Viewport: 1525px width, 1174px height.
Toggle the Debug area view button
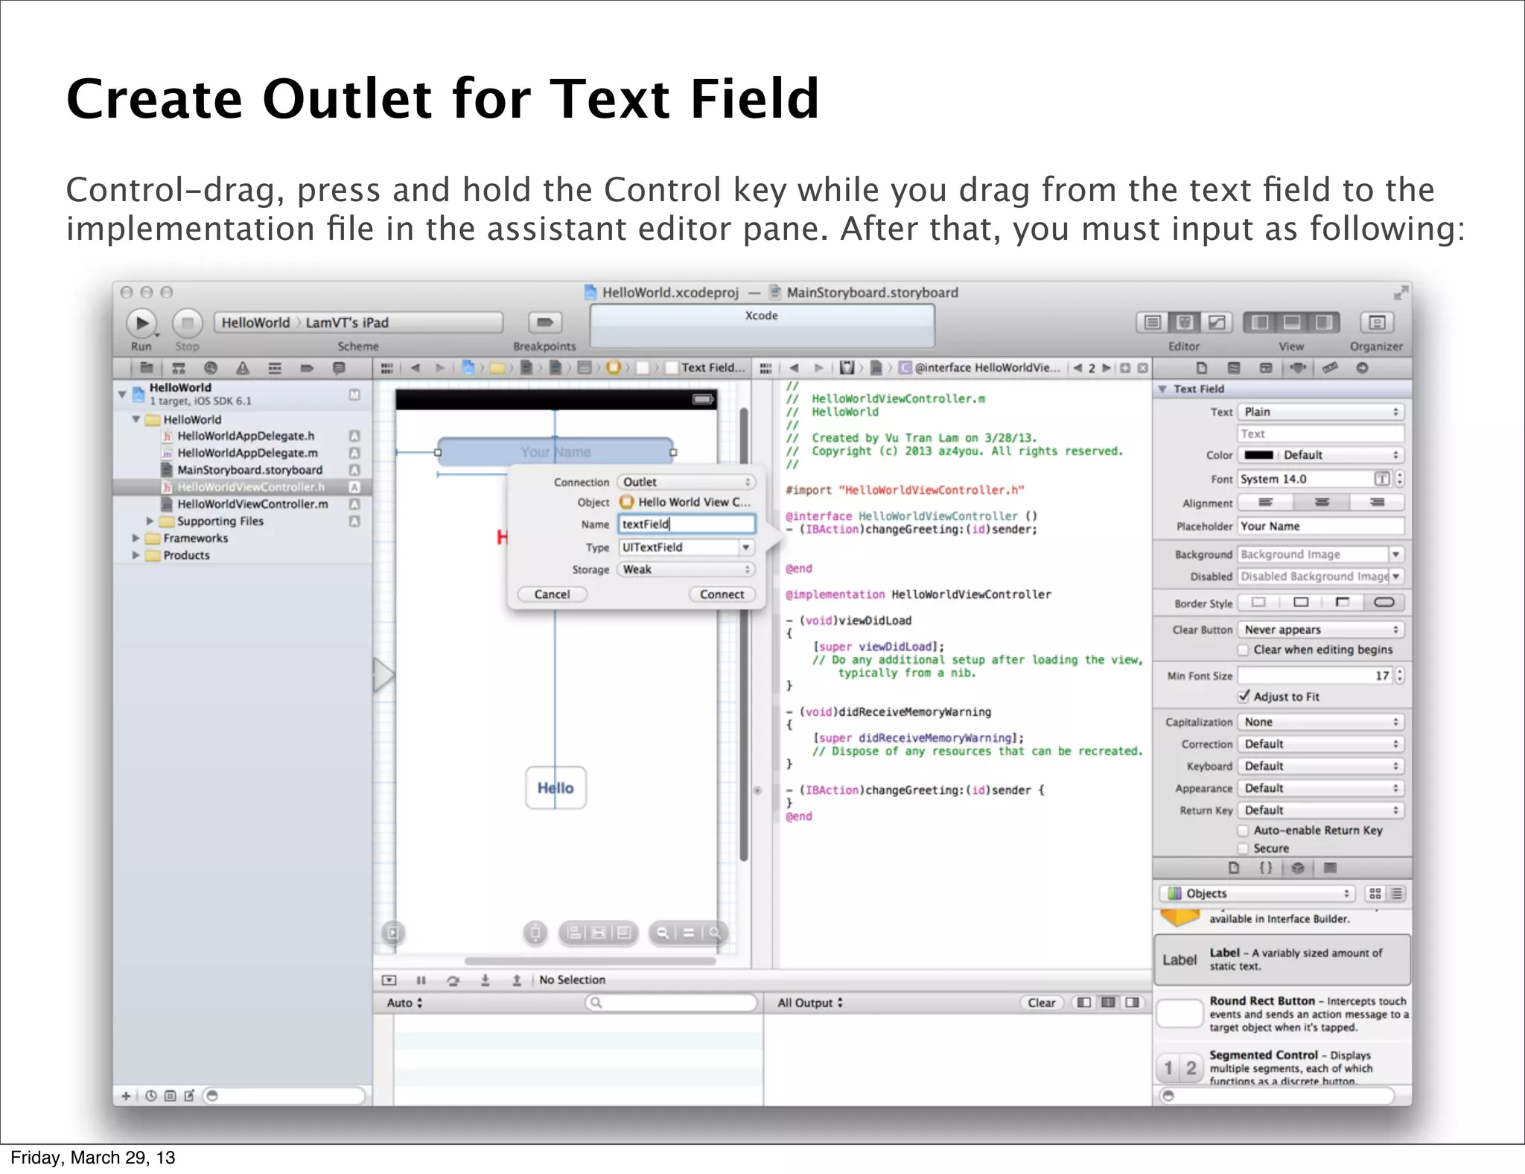pyautogui.click(x=1292, y=323)
